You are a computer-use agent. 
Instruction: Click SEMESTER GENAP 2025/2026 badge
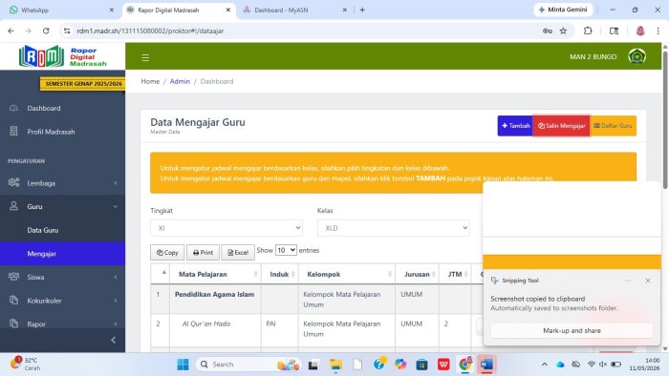(83, 84)
